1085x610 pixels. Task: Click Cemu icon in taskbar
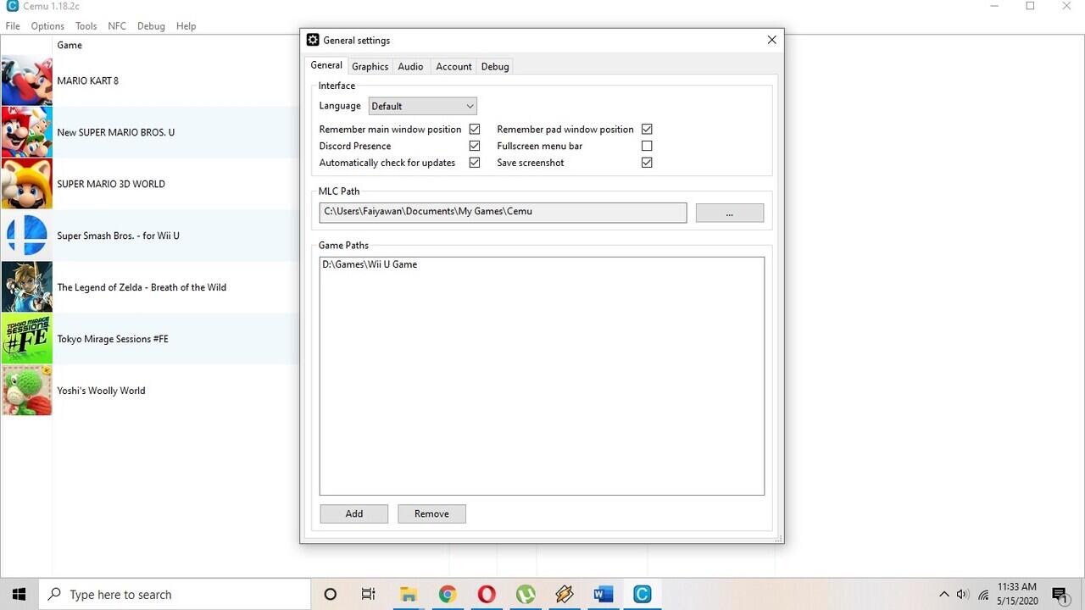coord(643,594)
